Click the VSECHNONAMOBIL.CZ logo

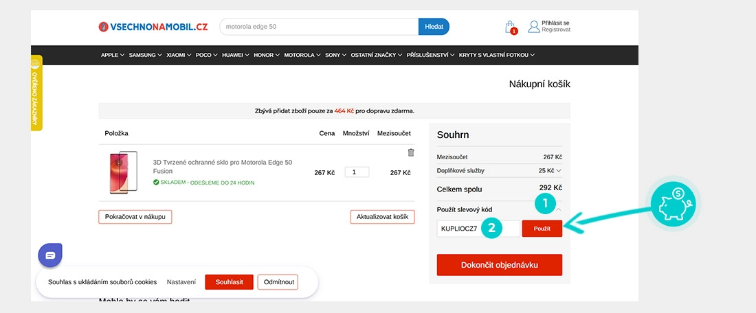(x=153, y=27)
